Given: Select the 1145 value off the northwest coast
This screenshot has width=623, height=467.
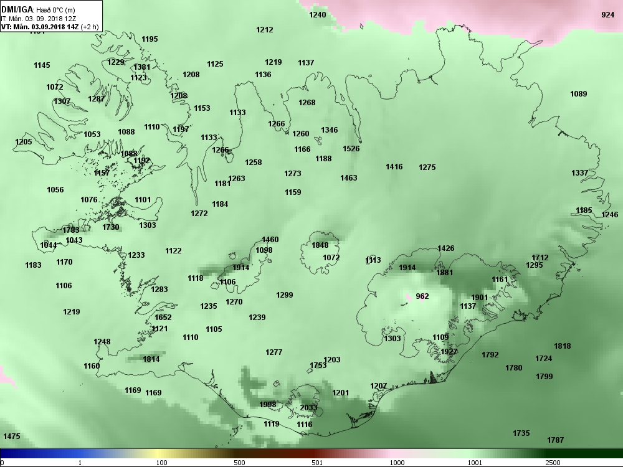Looking at the screenshot, I should [42, 65].
